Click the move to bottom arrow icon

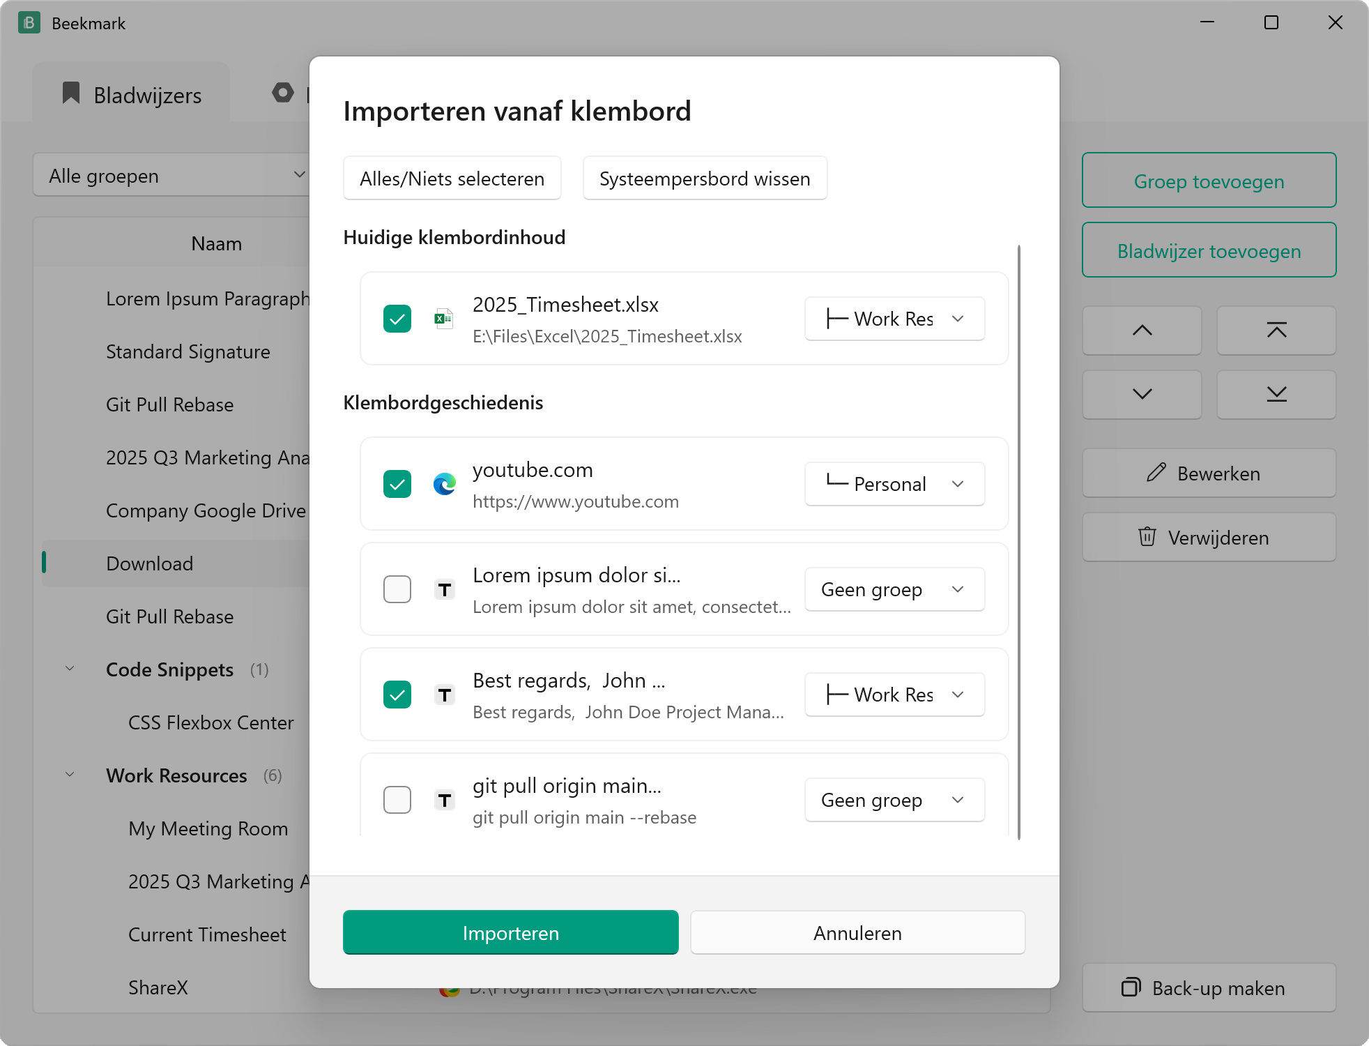coord(1276,394)
